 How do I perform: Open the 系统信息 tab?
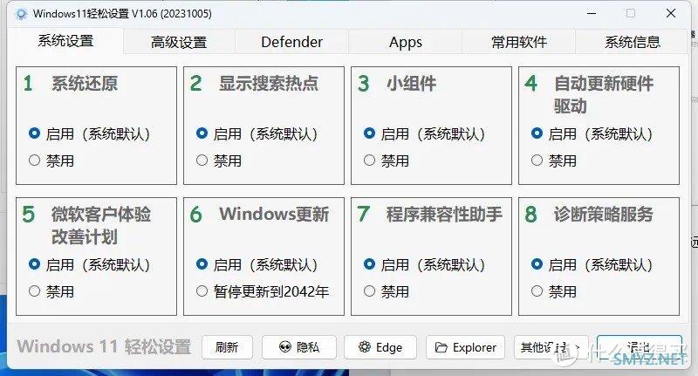(632, 42)
